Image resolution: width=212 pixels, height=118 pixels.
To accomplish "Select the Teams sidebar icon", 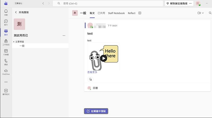I will (6, 32).
